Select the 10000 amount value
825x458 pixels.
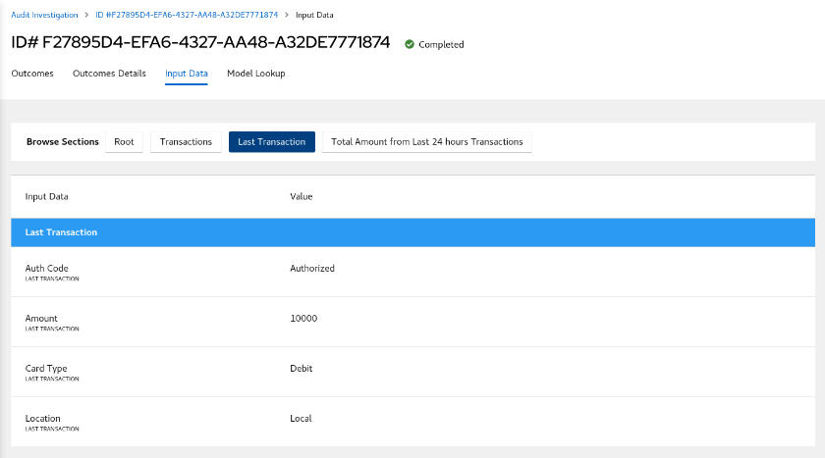click(x=303, y=319)
